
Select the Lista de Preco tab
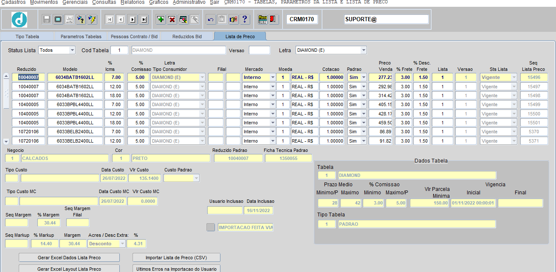click(x=240, y=36)
